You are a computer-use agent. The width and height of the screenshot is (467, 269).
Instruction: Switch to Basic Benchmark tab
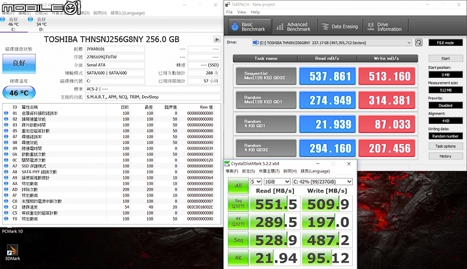(x=250, y=27)
